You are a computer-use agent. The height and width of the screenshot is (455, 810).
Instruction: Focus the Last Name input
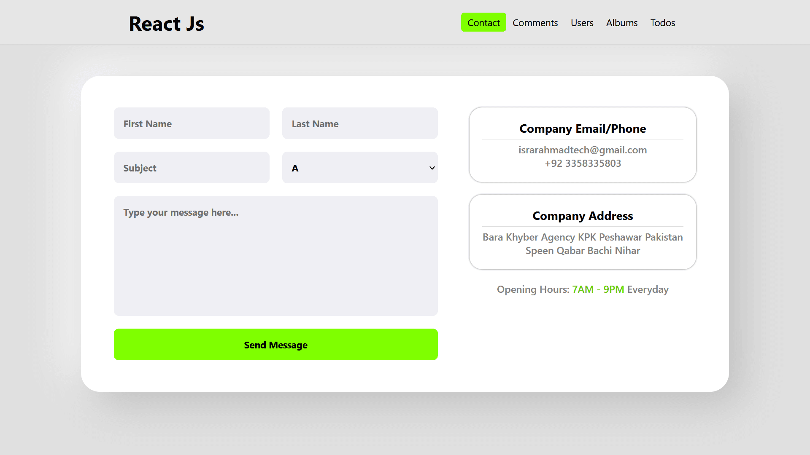tap(359, 123)
